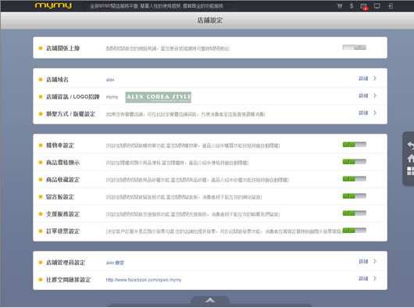Screen dimensions: 414x308
Task: Click the 'alex' domain name value
Action: pos(110,80)
